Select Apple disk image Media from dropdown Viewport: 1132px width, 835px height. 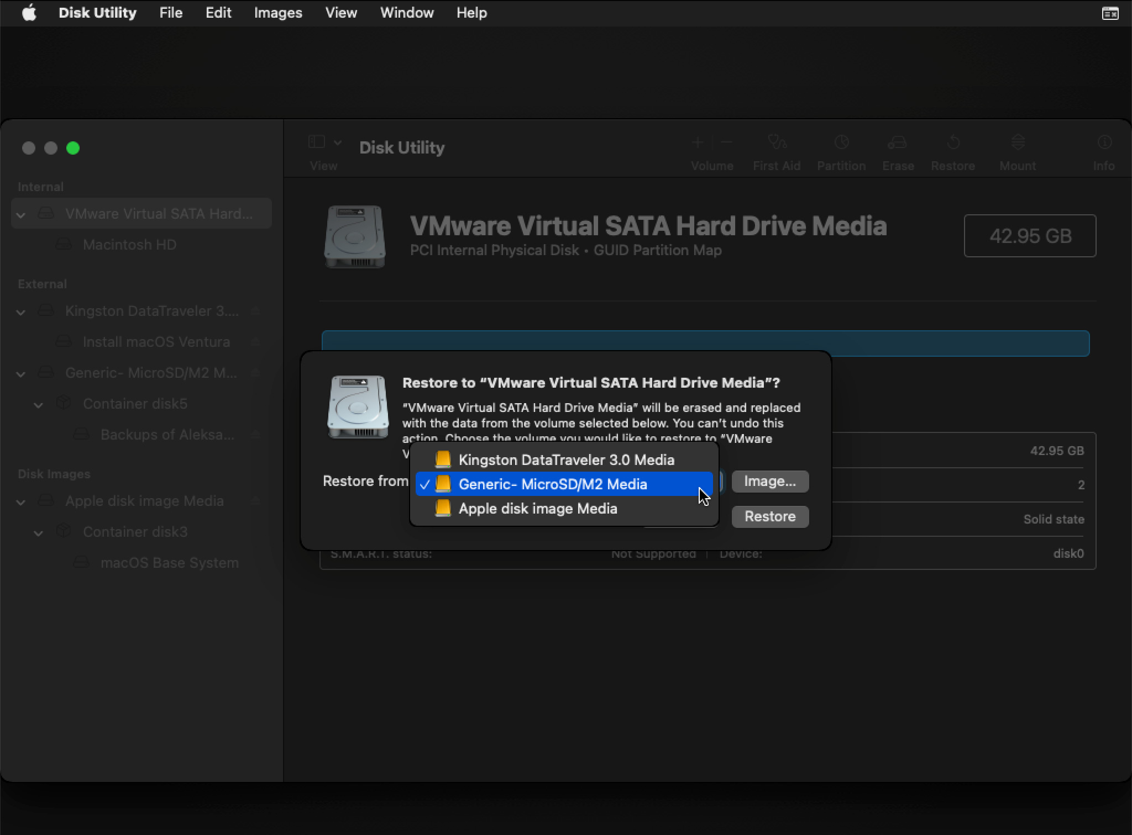[537, 509]
